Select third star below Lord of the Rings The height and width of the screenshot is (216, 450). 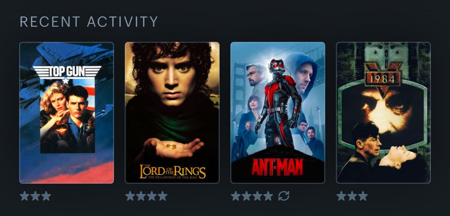(x=152, y=196)
